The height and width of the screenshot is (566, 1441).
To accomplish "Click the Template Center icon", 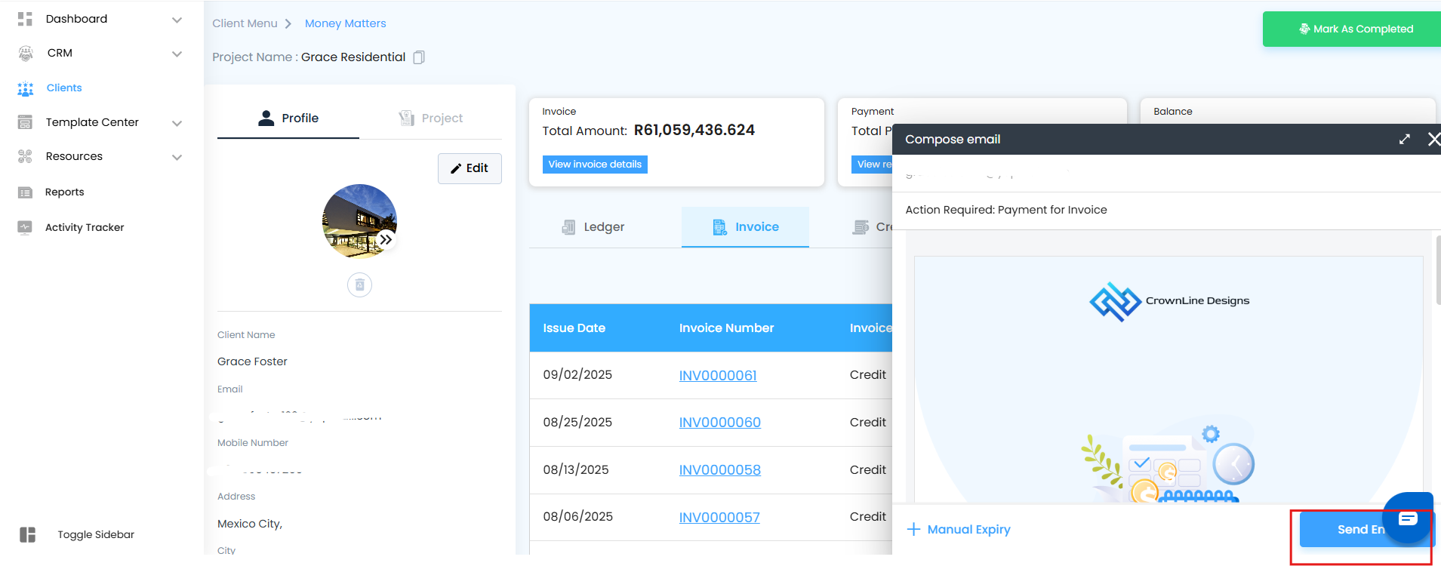I will (x=25, y=122).
